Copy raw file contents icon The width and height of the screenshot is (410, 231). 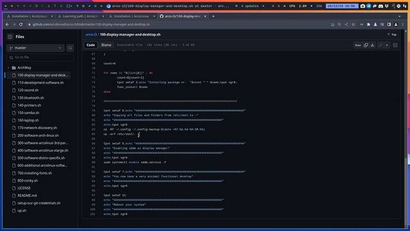pos(366,46)
